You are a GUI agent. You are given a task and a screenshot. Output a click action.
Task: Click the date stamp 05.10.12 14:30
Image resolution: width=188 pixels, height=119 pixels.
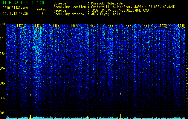coord(15,14)
